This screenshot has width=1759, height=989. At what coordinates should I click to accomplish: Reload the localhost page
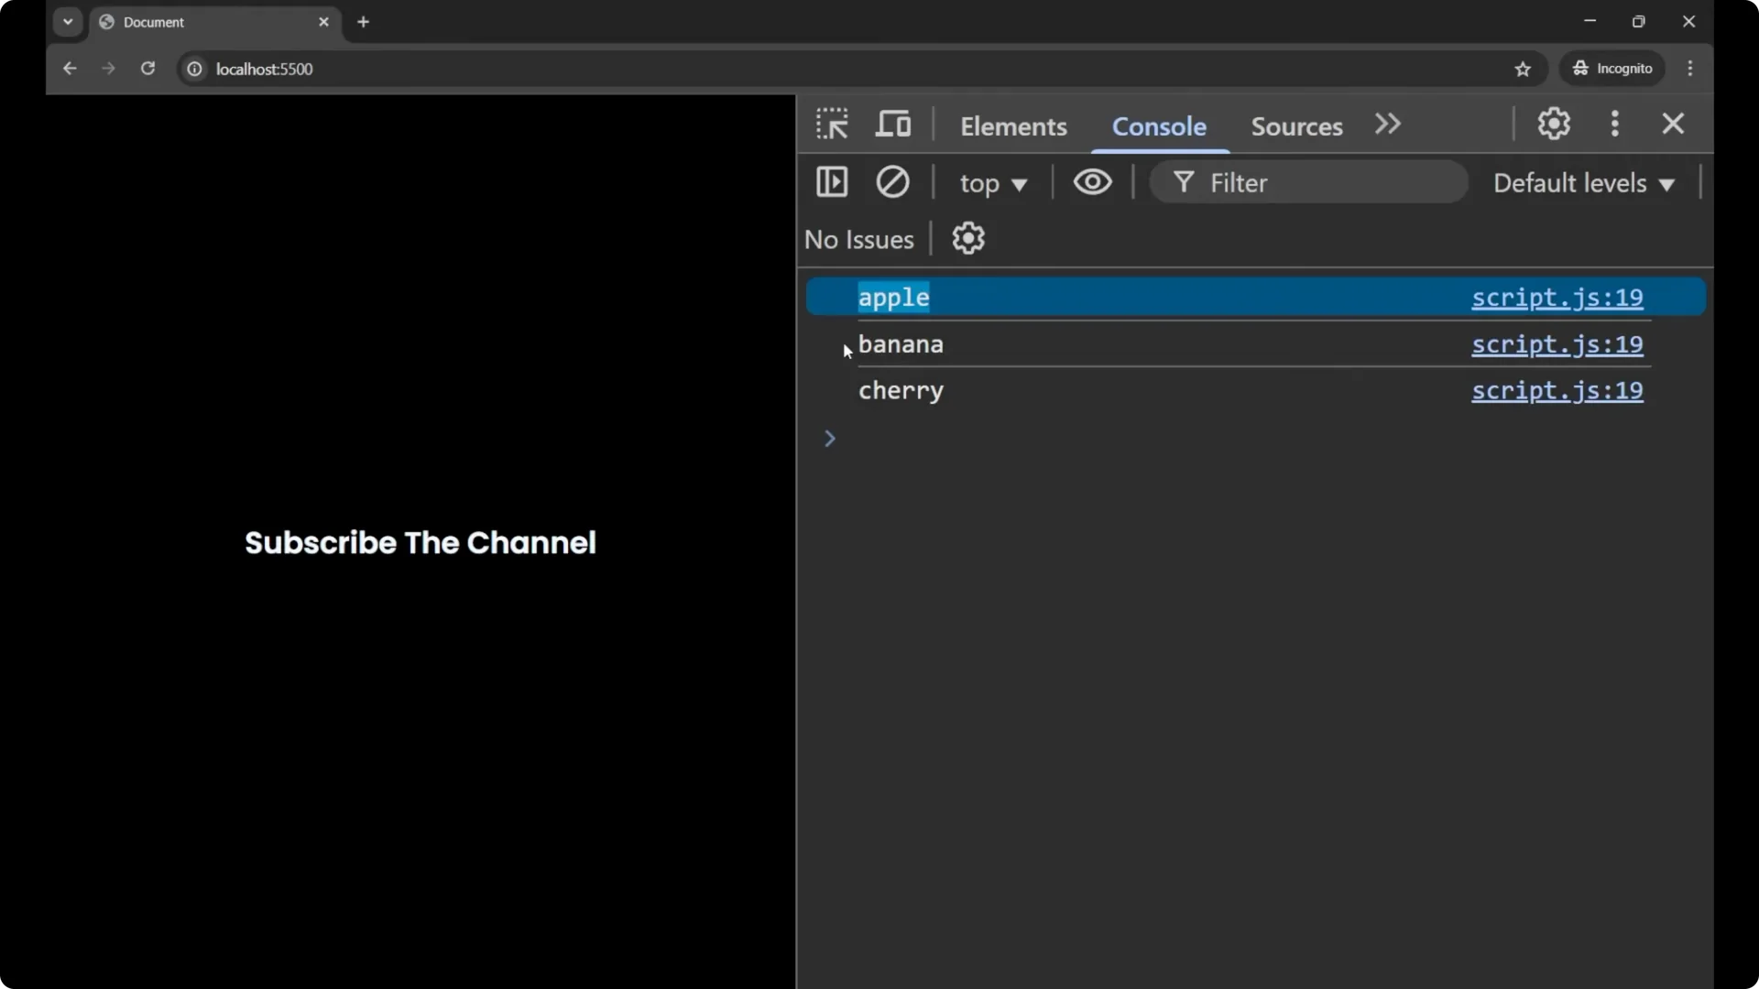pos(147,69)
